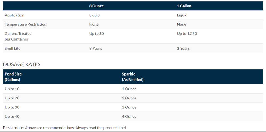This screenshot has width=266, height=132.
Task: Select the Up to 30 row
Action: 12,107
